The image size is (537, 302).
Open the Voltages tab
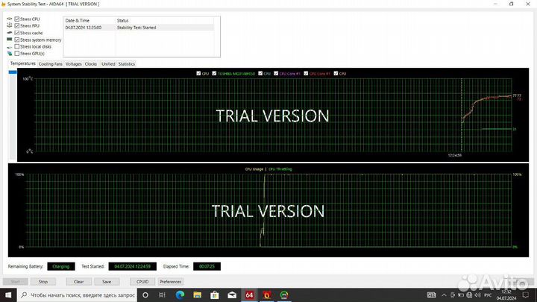(x=73, y=63)
